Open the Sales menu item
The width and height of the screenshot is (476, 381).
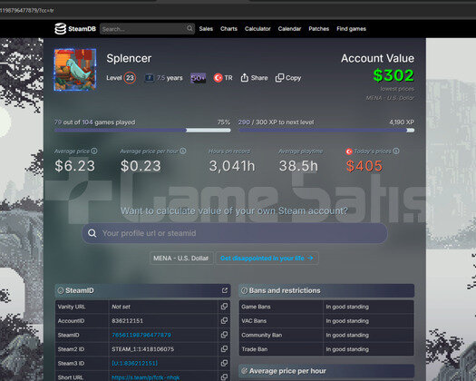coord(206,29)
